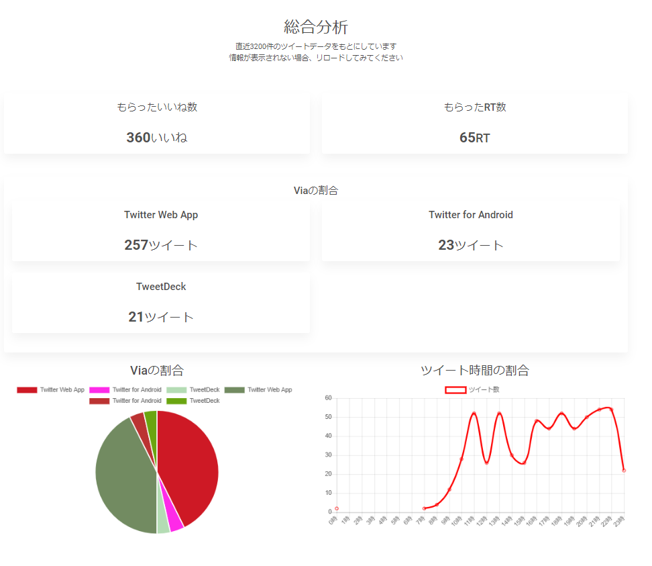Click the TweetDeck card title

point(161,286)
